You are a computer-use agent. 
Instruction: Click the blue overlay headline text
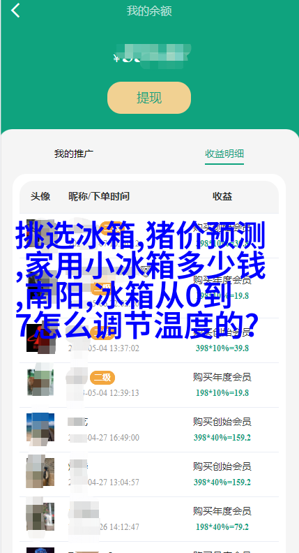click(x=140, y=280)
